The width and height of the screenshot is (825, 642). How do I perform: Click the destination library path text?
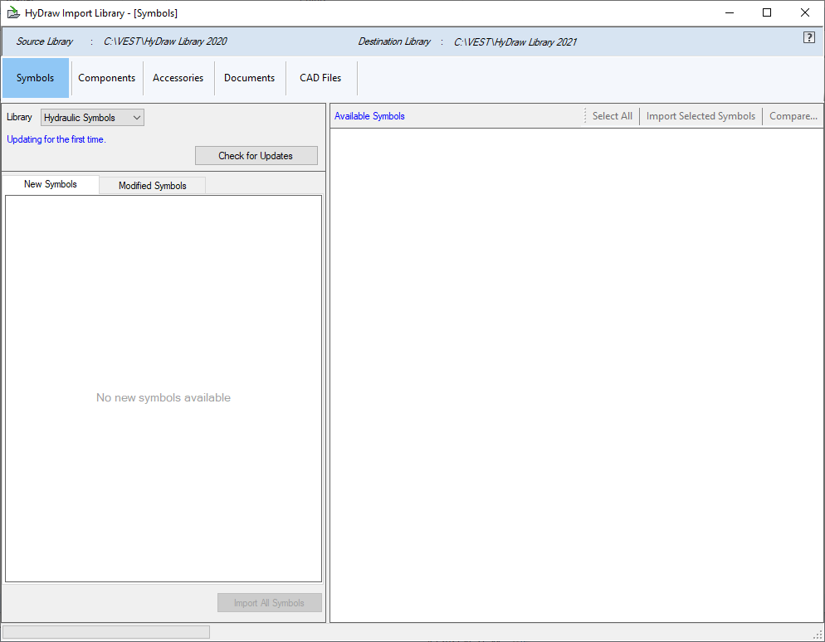point(515,42)
